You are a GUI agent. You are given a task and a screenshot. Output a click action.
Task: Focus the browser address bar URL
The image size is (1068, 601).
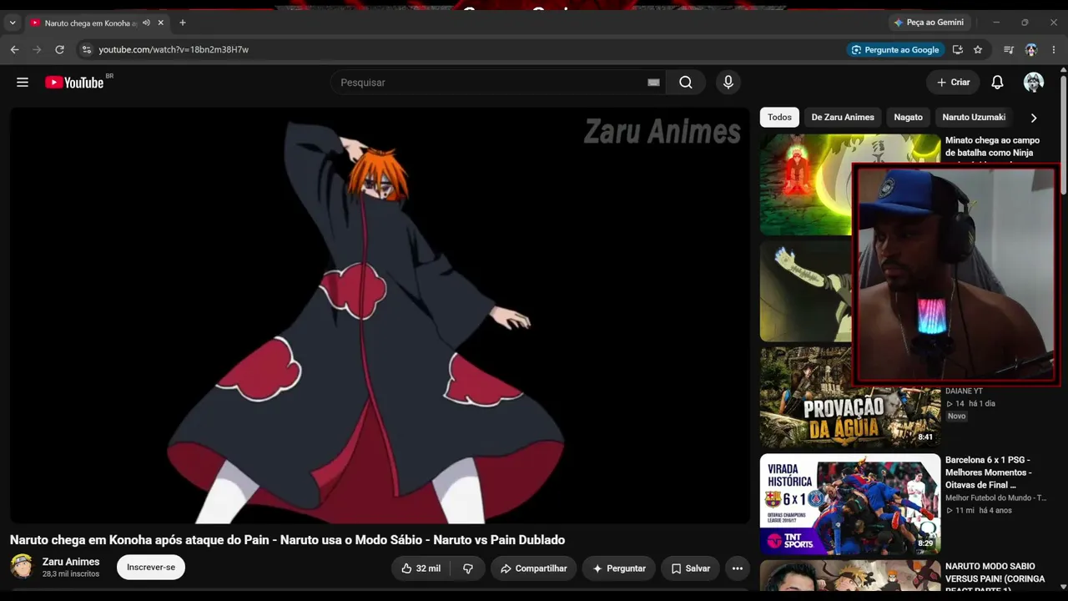(174, 50)
